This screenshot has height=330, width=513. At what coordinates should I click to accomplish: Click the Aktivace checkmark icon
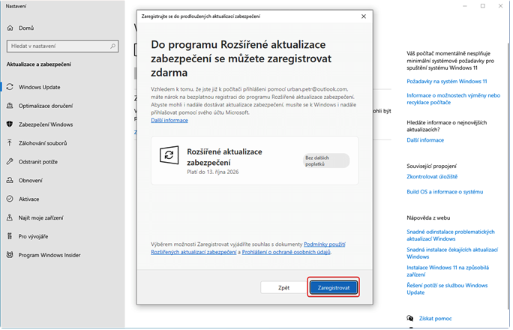click(x=10, y=199)
